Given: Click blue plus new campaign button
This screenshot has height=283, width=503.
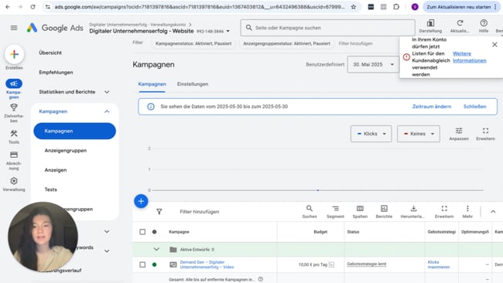Looking at the screenshot, I should [141, 201].
